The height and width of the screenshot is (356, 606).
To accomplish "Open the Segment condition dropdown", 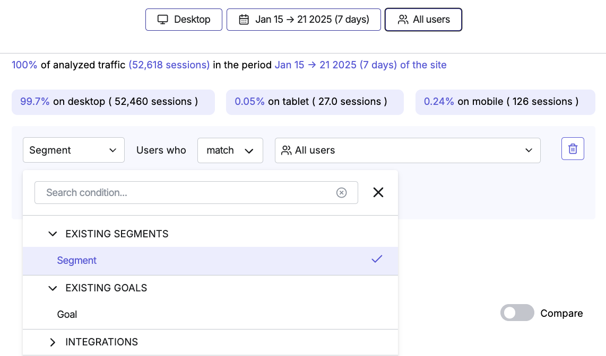I will point(73,150).
